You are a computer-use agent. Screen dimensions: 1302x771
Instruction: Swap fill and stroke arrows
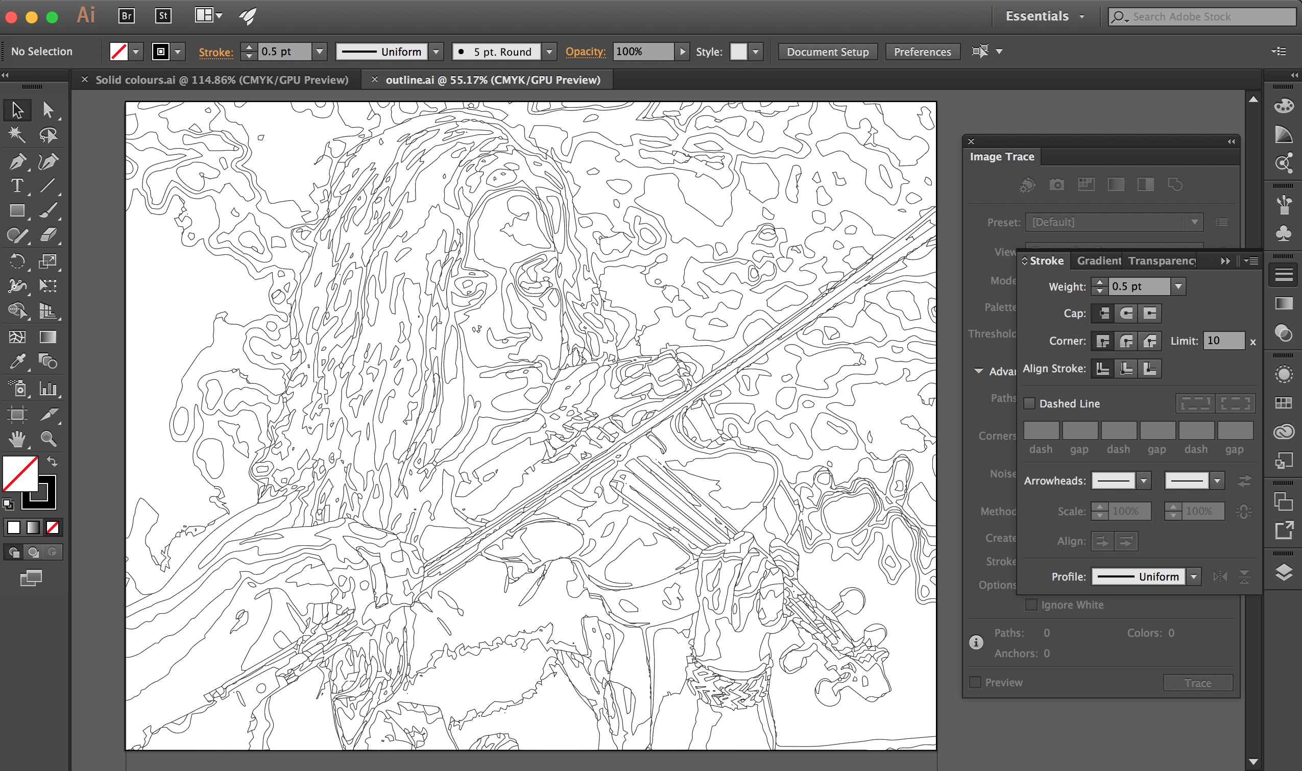[x=52, y=462]
